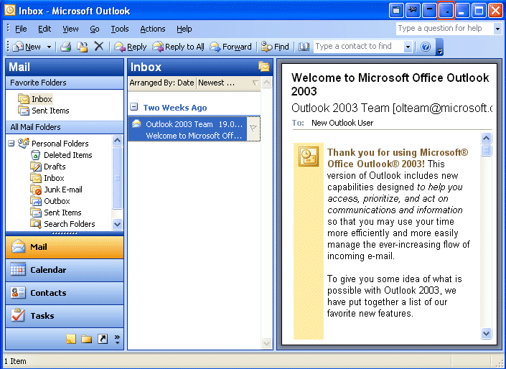Toggle follow-up flag on Outlook 2003 Team message
The image size is (506, 369).
coord(253,129)
